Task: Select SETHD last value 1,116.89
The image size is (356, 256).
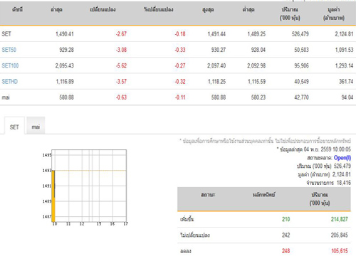Action: (x=65, y=82)
